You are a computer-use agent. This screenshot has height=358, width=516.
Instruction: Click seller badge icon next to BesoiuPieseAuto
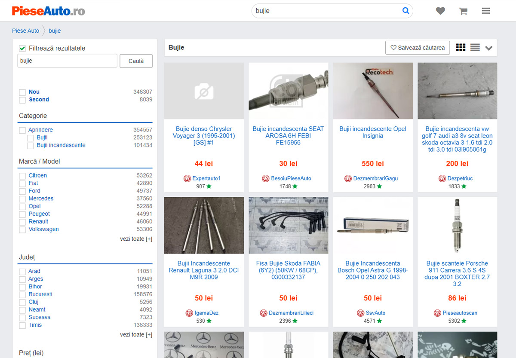[266, 178]
